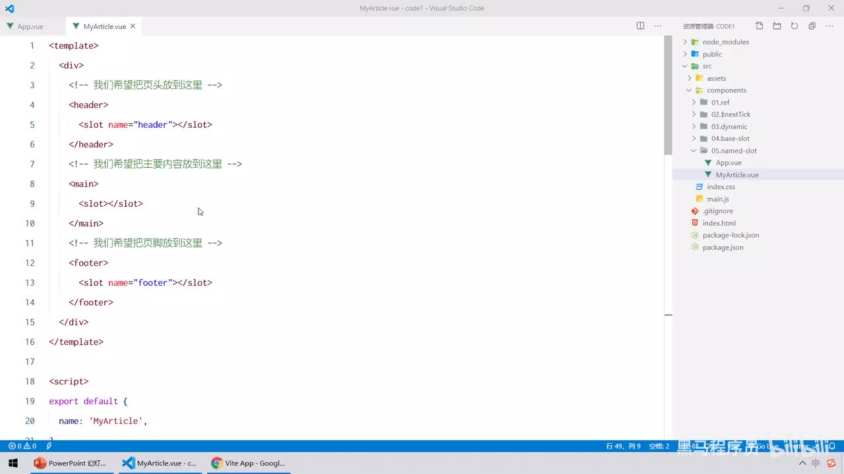The image size is (844, 474).
Task: Expand the node_modules folder
Action: click(725, 41)
